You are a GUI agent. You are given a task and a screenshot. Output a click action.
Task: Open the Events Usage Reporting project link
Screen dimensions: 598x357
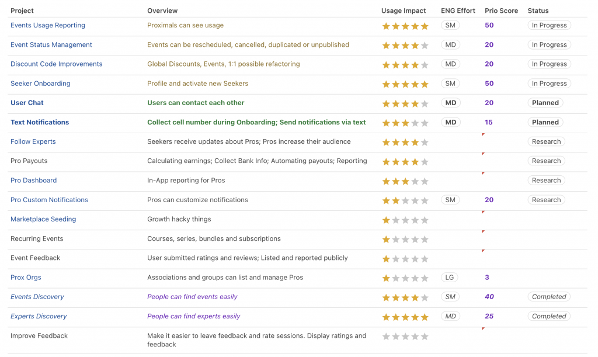point(48,25)
